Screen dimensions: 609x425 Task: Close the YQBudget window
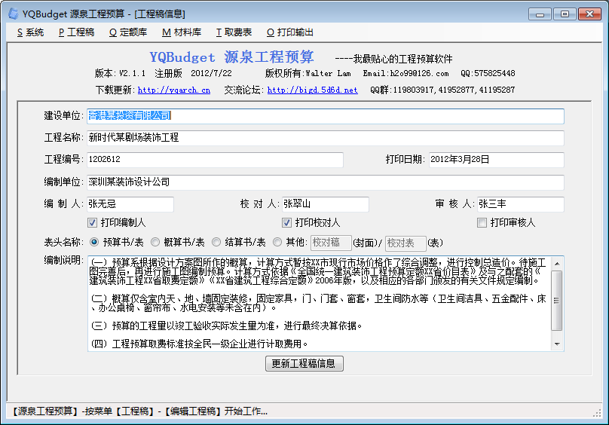589,14
